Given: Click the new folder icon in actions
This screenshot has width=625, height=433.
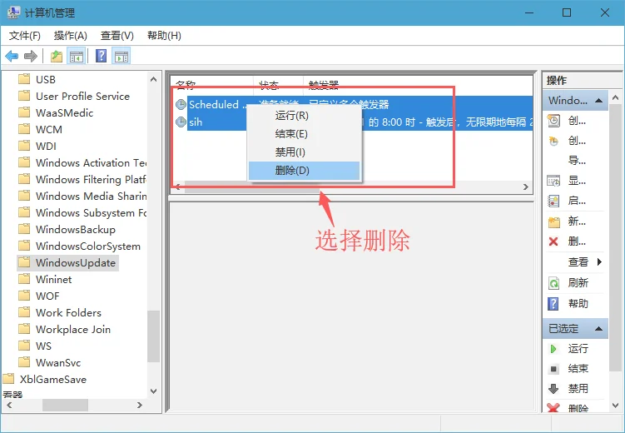Looking at the screenshot, I should point(554,221).
